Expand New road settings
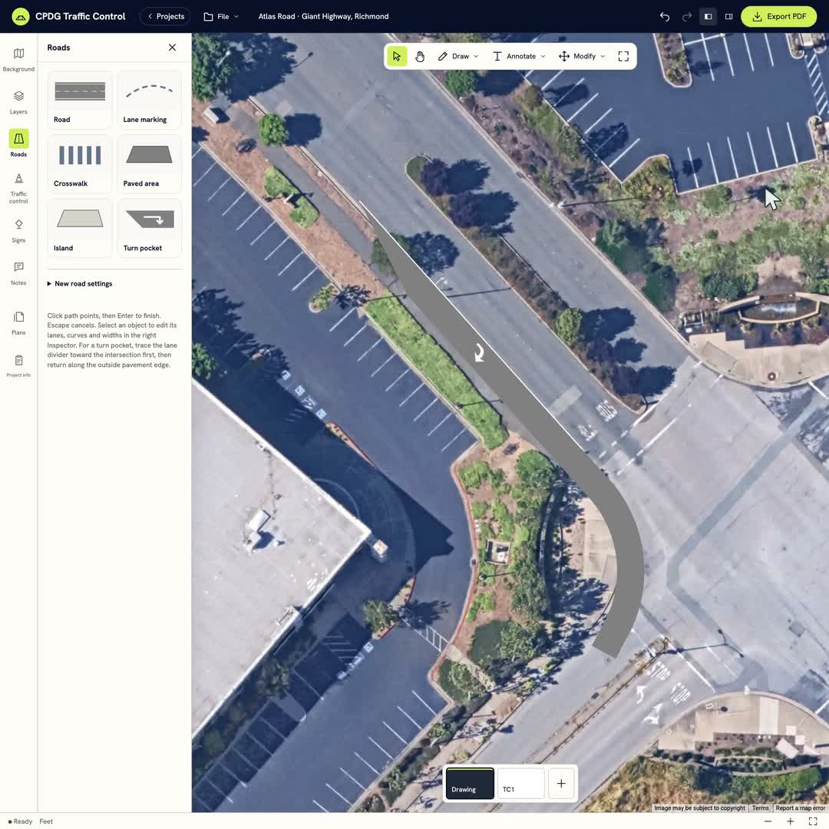The width and height of the screenshot is (829, 829). 80,284
